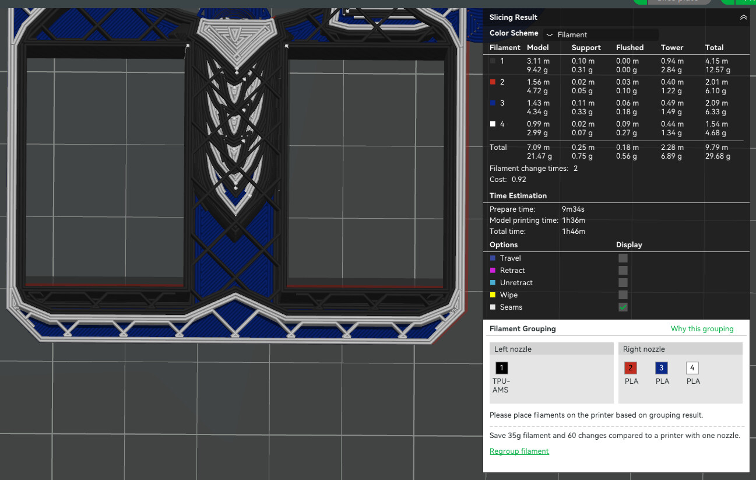This screenshot has height=480, width=756.
Task: Click Model printing time value 1h36m
Action: pos(574,220)
